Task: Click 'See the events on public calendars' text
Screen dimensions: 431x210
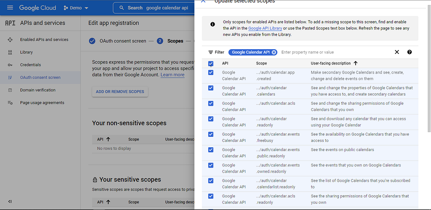Action: point(342,150)
